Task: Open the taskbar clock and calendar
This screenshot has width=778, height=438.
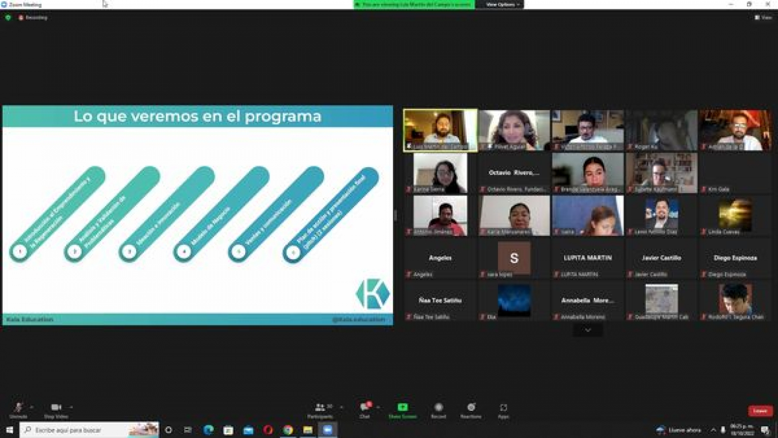Action: pyautogui.click(x=742, y=430)
